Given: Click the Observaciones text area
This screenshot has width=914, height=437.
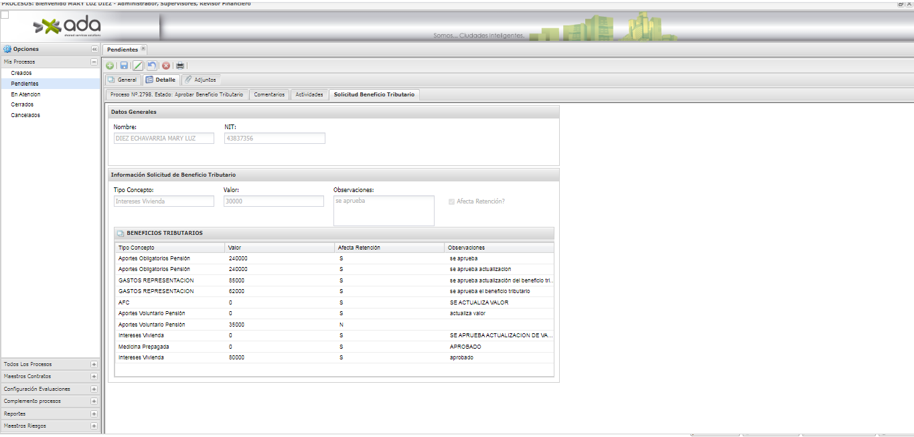Looking at the screenshot, I should pos(384,211).
